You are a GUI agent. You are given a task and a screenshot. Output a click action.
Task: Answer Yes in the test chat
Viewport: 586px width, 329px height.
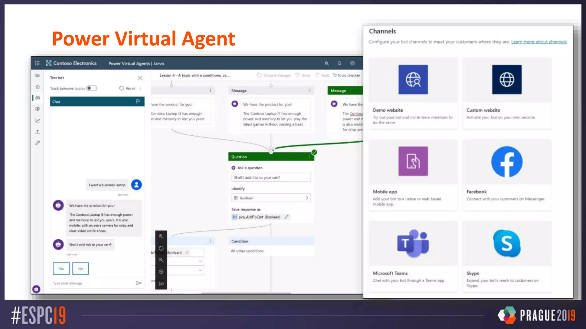tap(61, 268)
